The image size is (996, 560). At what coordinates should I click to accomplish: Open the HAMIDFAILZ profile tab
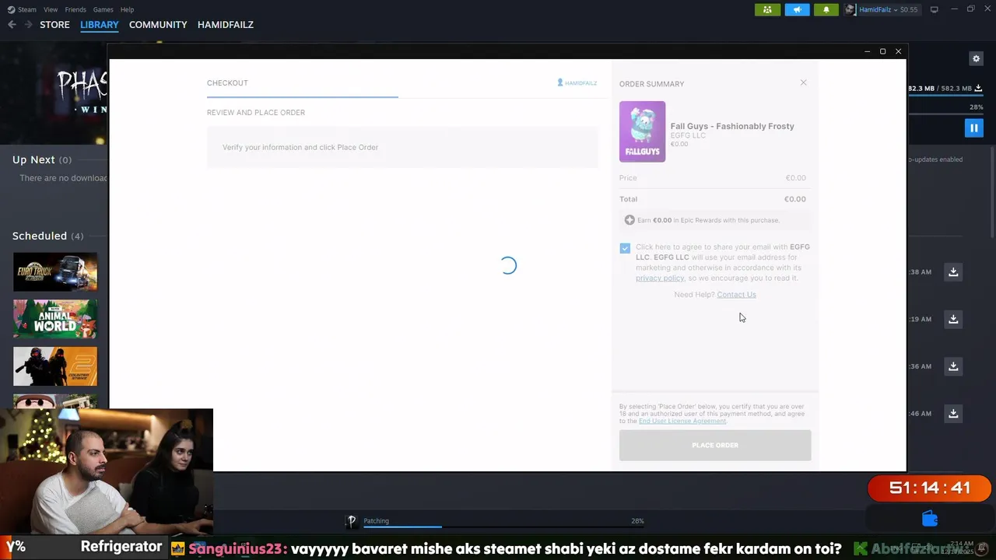pyautogui.click(x=226, y=25)
